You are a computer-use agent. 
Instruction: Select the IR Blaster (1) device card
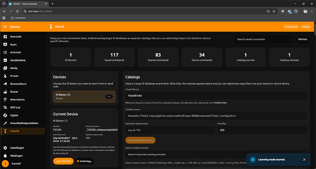coord(84,97)
